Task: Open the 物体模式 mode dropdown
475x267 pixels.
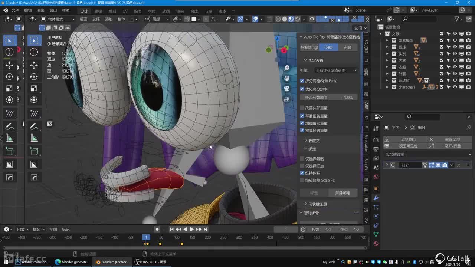Action: point(58,19)
